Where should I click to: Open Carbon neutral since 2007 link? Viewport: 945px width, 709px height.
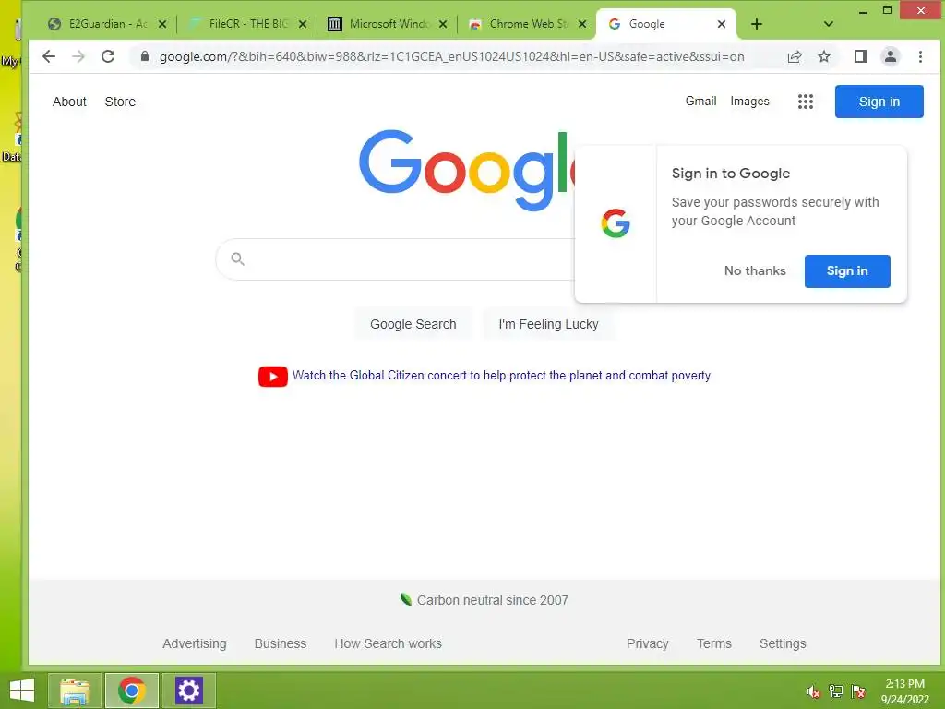[x=493, y=600]
